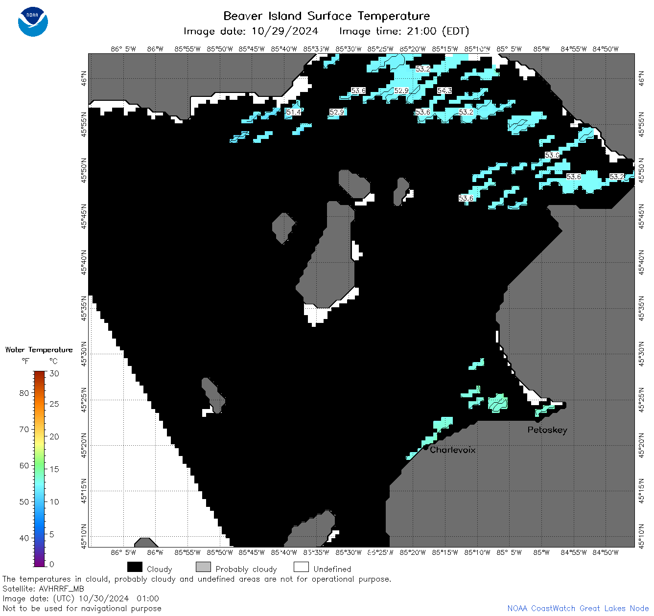
Task: Click the 70 Fahrenheit tick label
Action: 24,429
